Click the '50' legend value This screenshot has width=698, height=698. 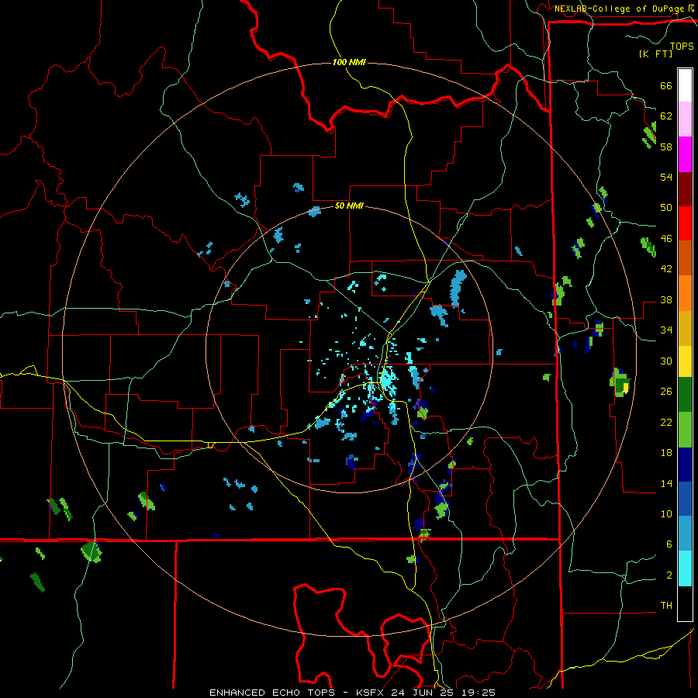point(666,208)
